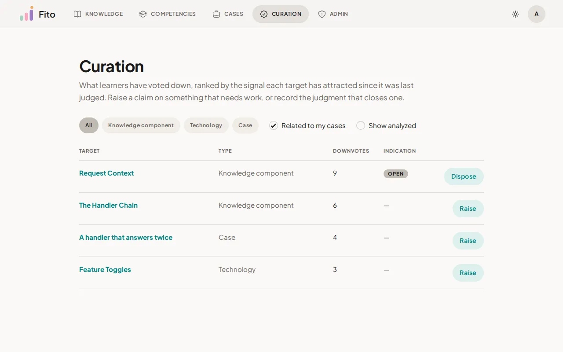
Task: Click the downvote count 6 for The Handler Chain
Action: 335,205
